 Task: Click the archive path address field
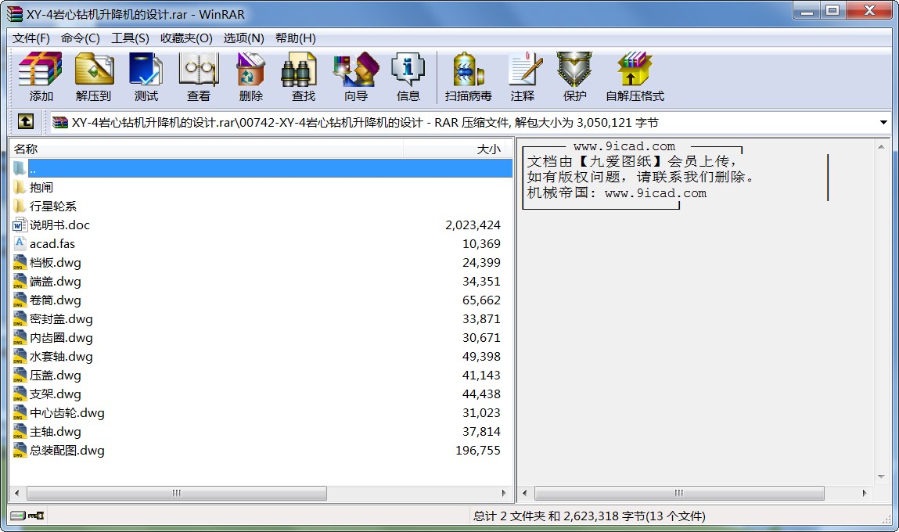click(x=469, y=122)
